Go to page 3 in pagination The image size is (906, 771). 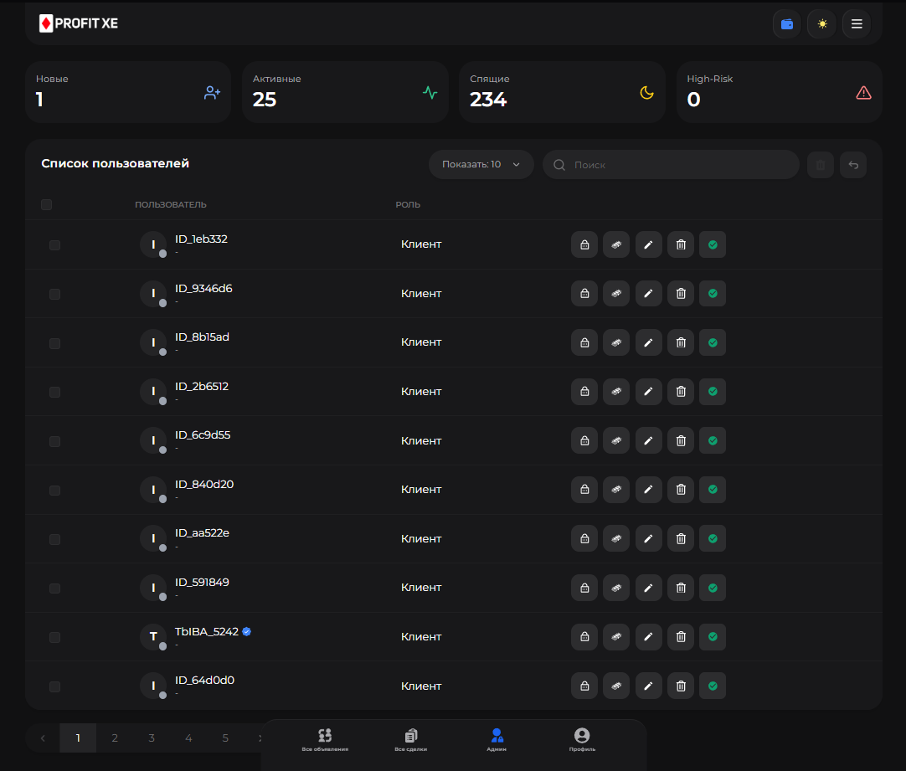coord(152,738)
